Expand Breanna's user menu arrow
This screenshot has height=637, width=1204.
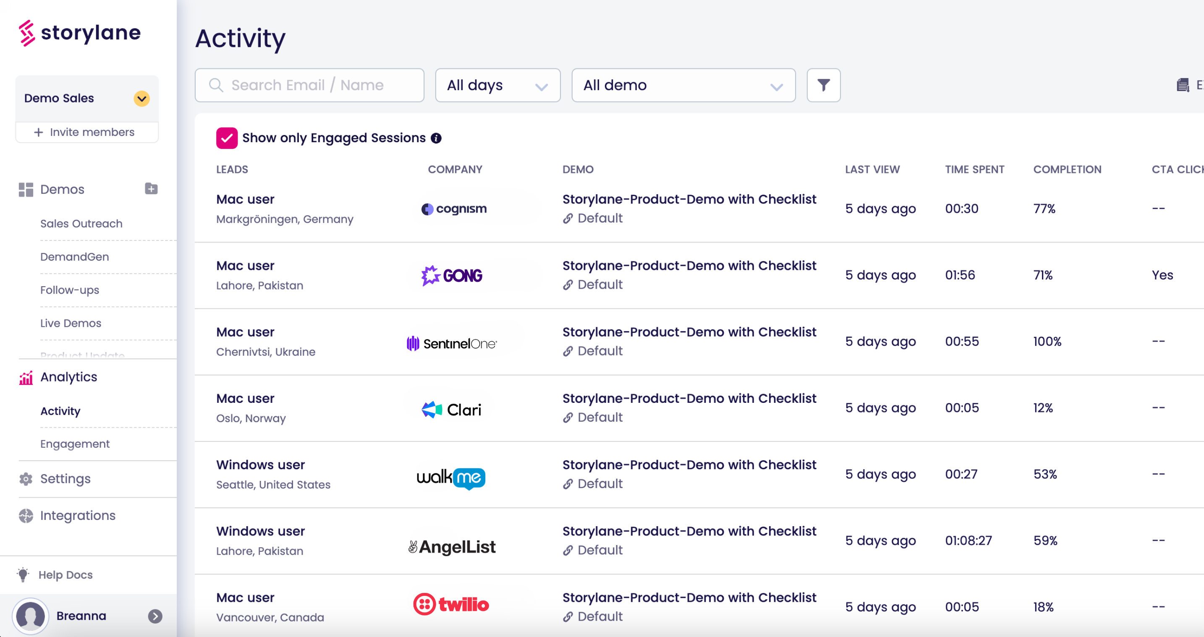pos(155,616)
